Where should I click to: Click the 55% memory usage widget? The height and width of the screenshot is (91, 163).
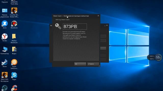158,57
